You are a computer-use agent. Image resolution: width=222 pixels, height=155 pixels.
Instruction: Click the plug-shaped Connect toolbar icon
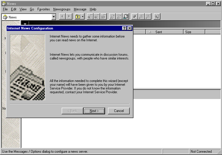tap(135, 16)
